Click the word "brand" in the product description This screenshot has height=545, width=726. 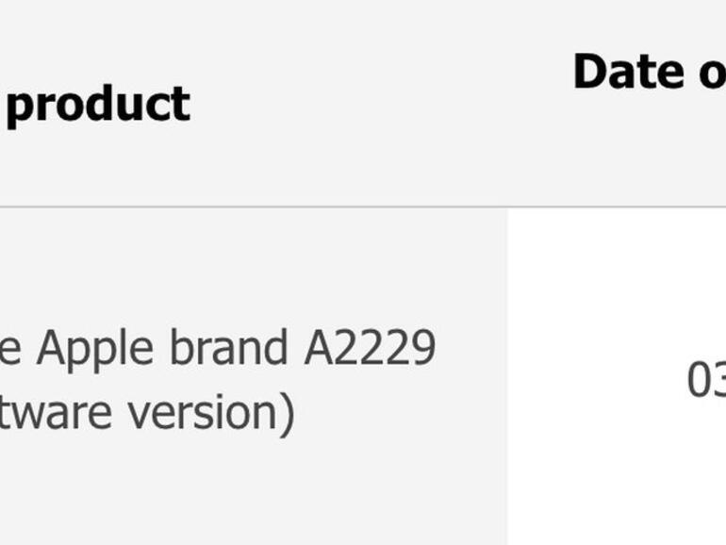[x=231, y=349]
